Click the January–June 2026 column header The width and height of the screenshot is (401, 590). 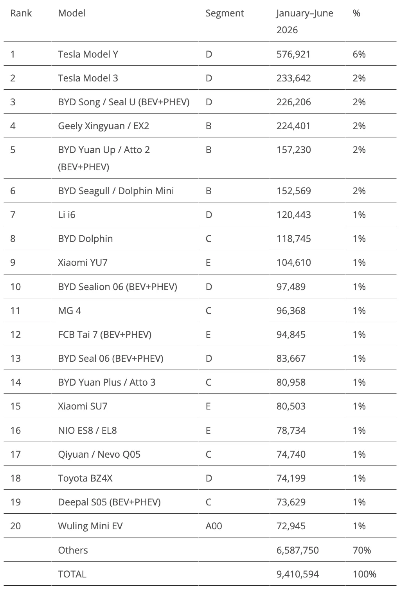click(x=305, y=22)
